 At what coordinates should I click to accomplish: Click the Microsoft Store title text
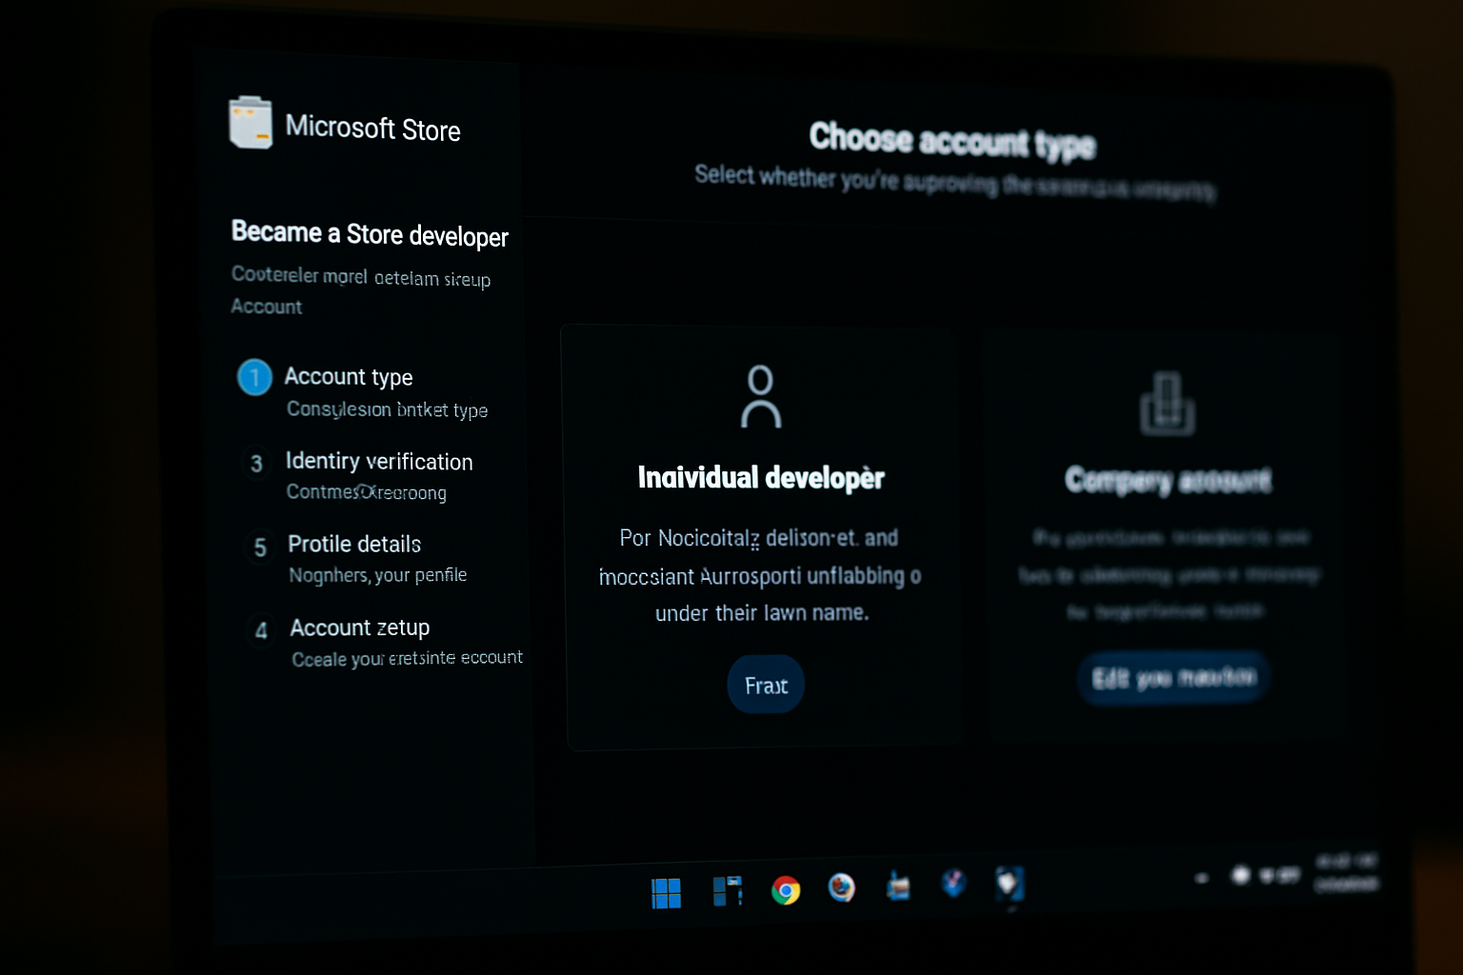point(372,129)
